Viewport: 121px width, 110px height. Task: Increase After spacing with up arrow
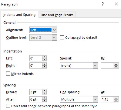coord(45,98)
